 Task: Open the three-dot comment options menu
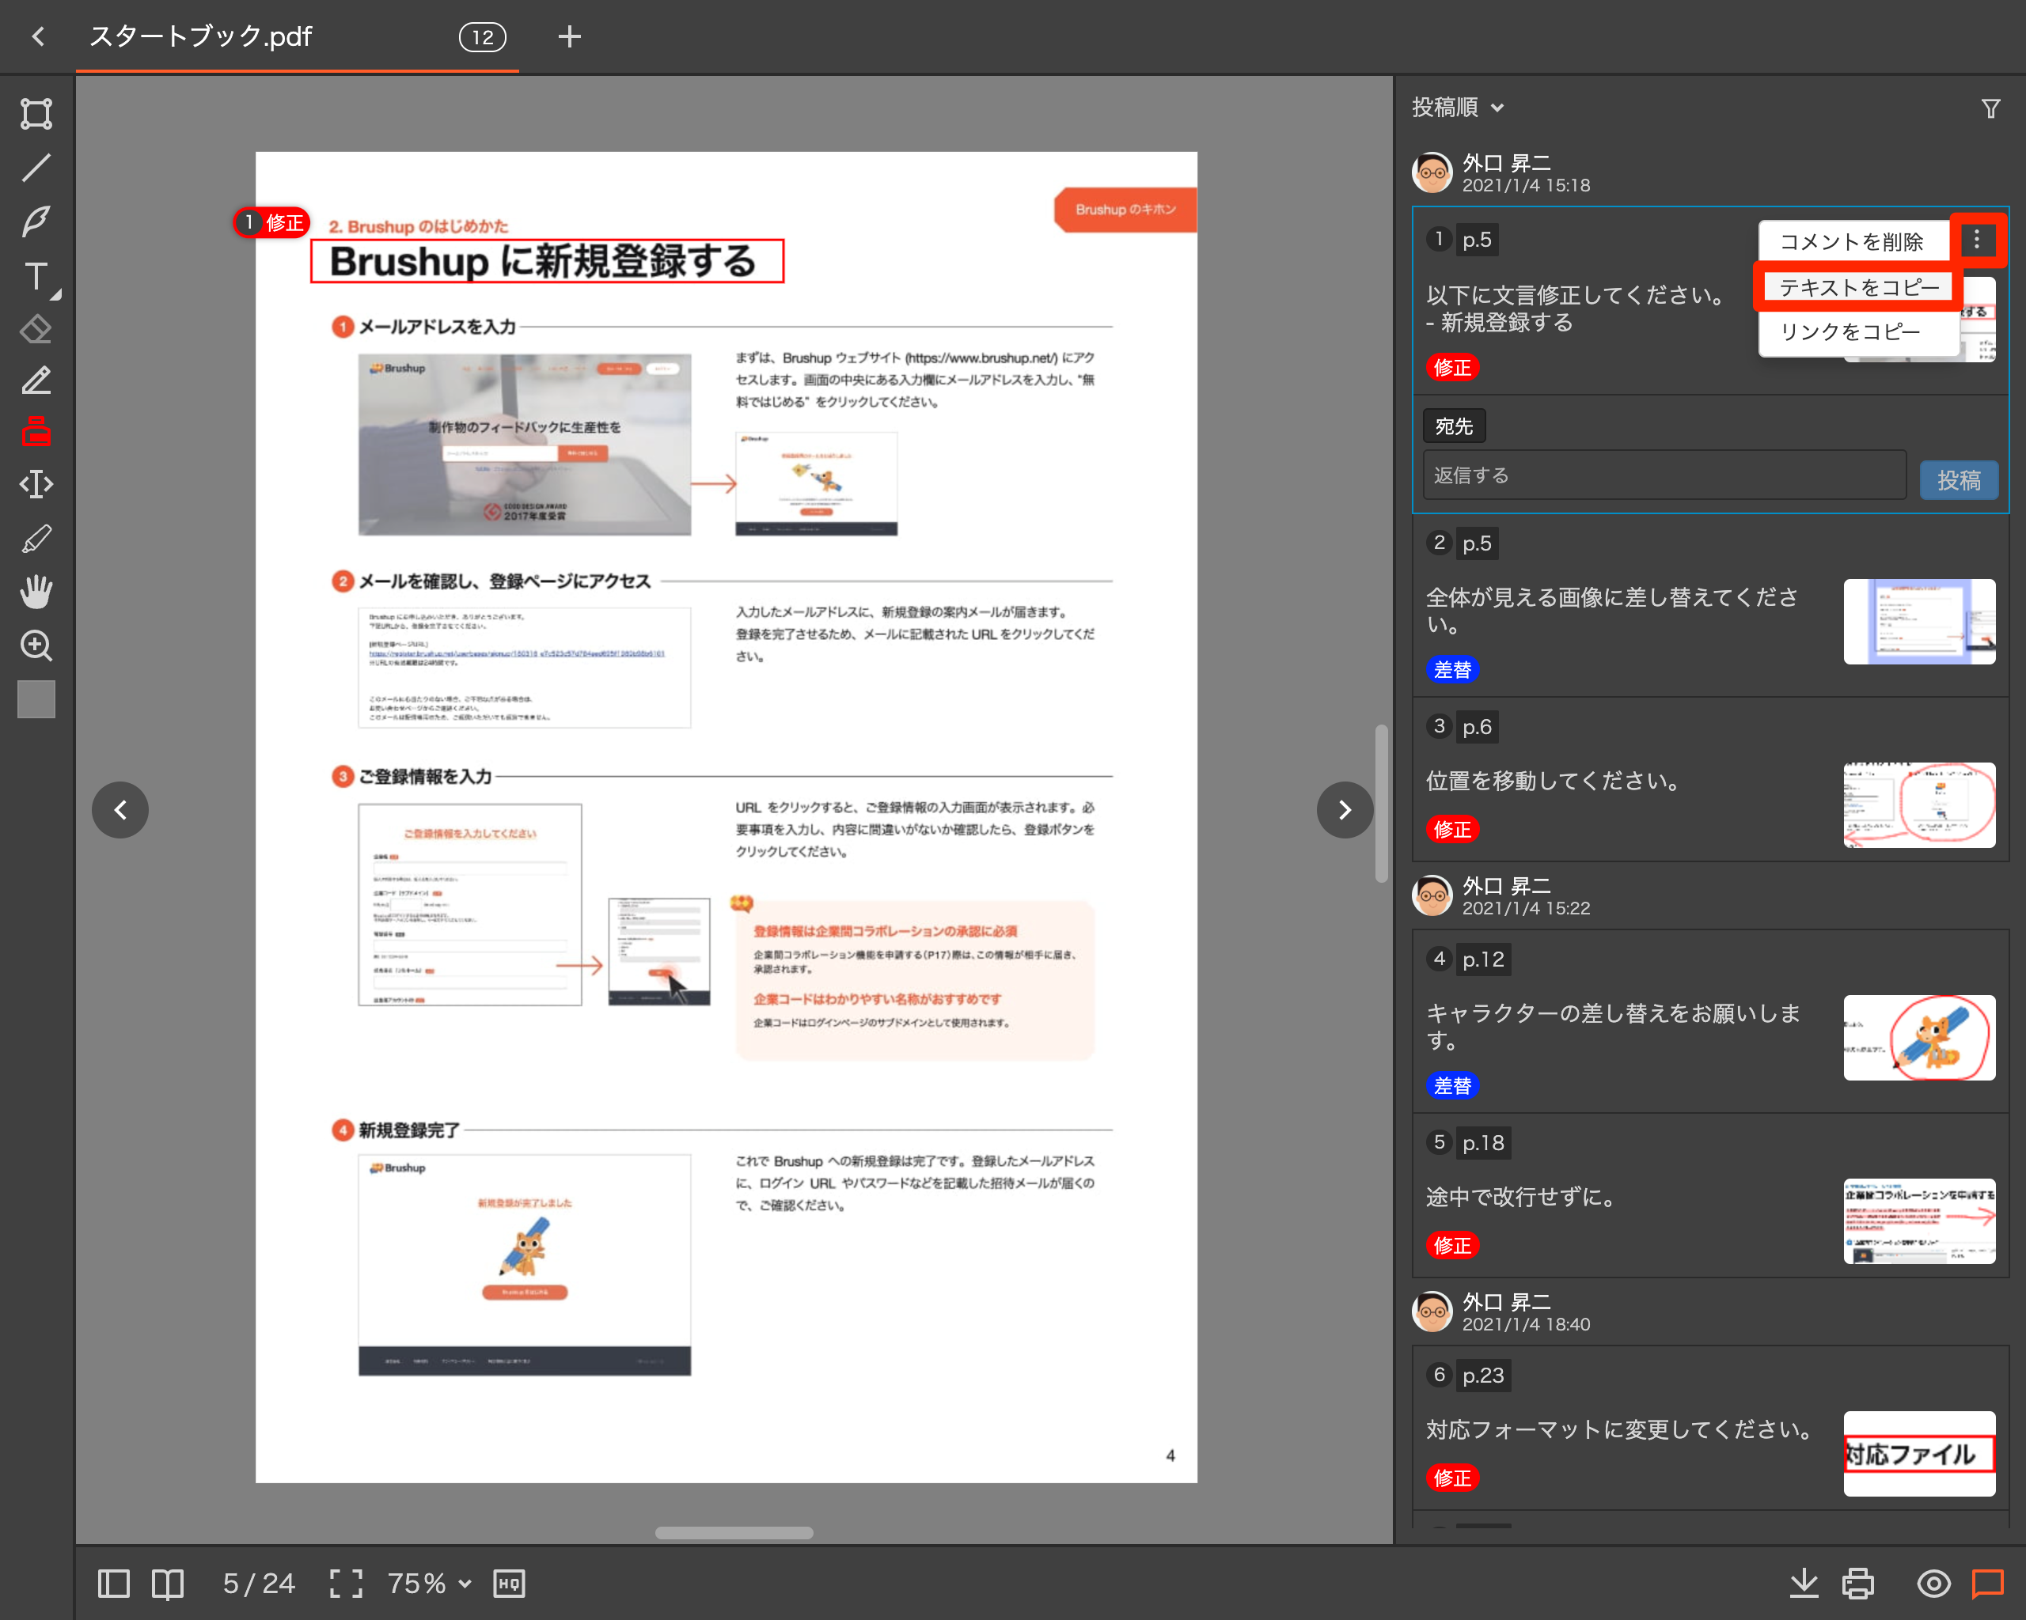coord(1976,240)
